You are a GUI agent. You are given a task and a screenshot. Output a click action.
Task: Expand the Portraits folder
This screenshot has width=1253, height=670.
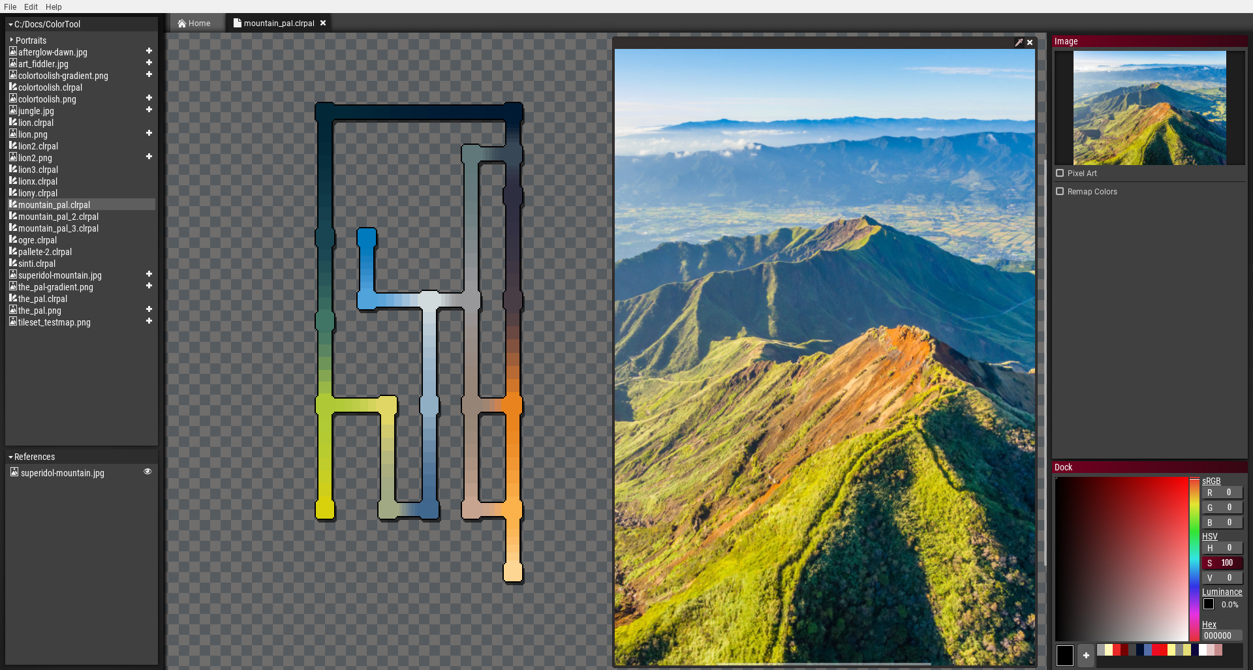[11, 40]
